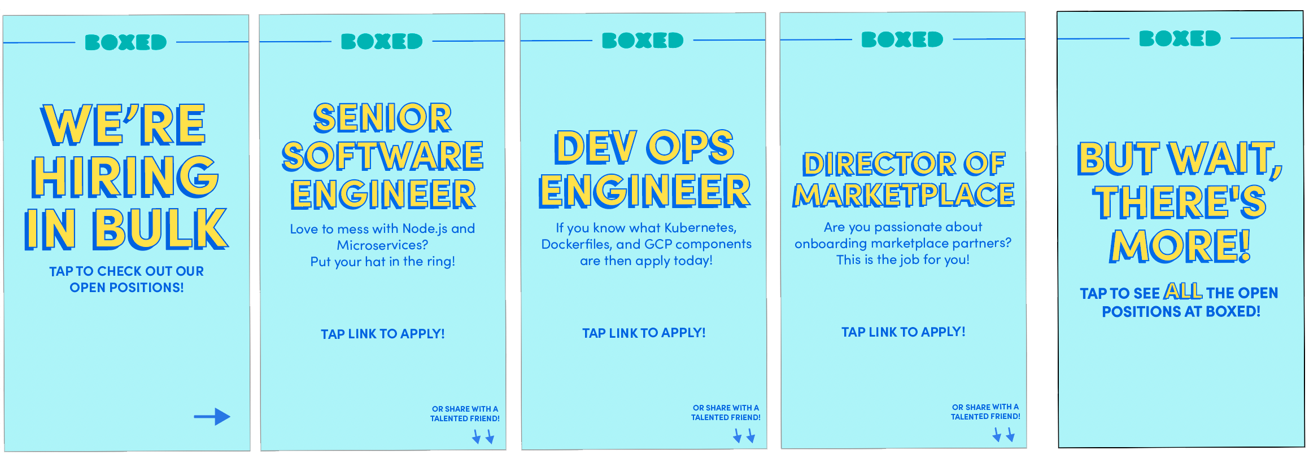Tap 'Tap link to apply!' under Dev Ops Engineer
The height and width of the screenshot is (459, 1309).
pos(644,333)
